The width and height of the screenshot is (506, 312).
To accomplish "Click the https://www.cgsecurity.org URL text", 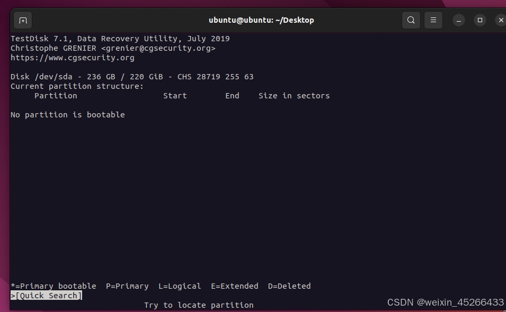I will [x=72, y=58].
